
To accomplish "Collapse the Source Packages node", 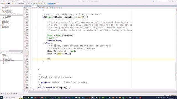I will click(2, 12).
